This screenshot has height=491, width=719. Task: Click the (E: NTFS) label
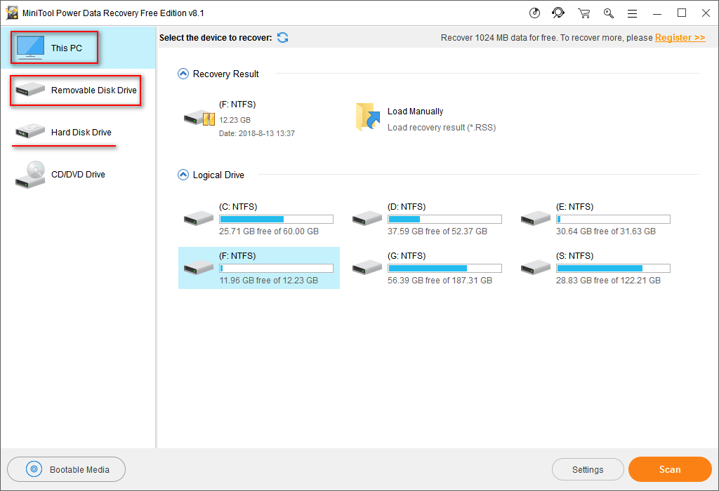tap(574, 206)
